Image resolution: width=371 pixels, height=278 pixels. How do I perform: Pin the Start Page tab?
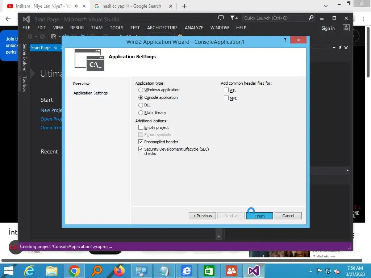point(55,48)
